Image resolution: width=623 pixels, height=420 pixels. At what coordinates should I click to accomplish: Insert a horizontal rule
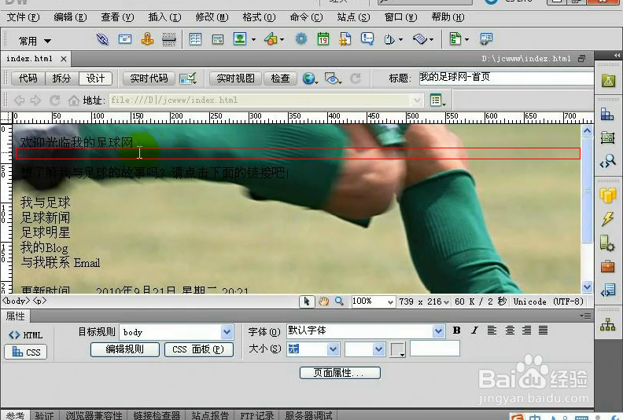(169, 39)
